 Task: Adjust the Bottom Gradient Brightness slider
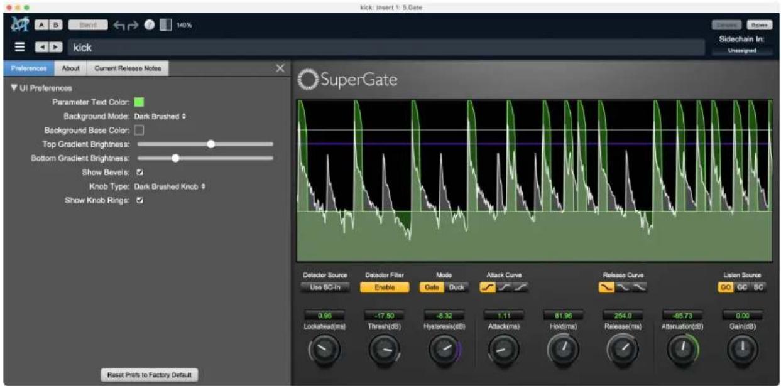click(205, 158)
